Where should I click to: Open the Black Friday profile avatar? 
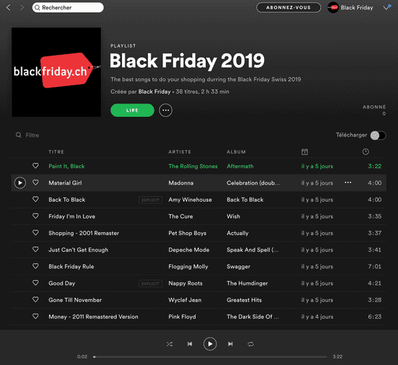click(333, 7)
